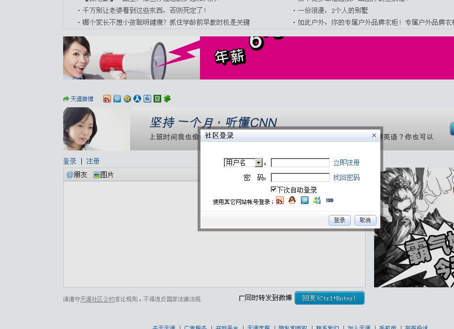Viewport: 454px width, 329px height.
Task: Share to Renren blue circle icon
Action: coord(137,99)
